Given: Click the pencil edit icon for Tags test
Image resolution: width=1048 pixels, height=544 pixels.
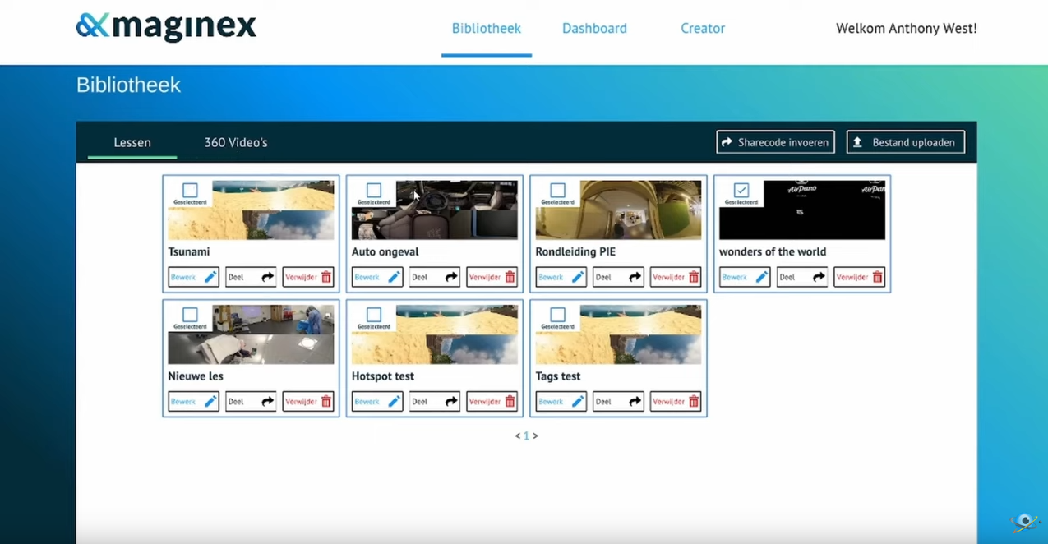Looking at the screenshot, I should [578, 402].
